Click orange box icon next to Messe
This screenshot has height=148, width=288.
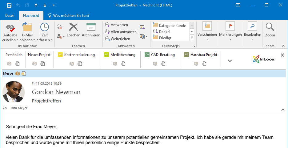(18, 73)
